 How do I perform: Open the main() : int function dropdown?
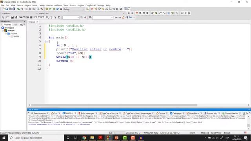pyautogui.click(x=81, y=13)
